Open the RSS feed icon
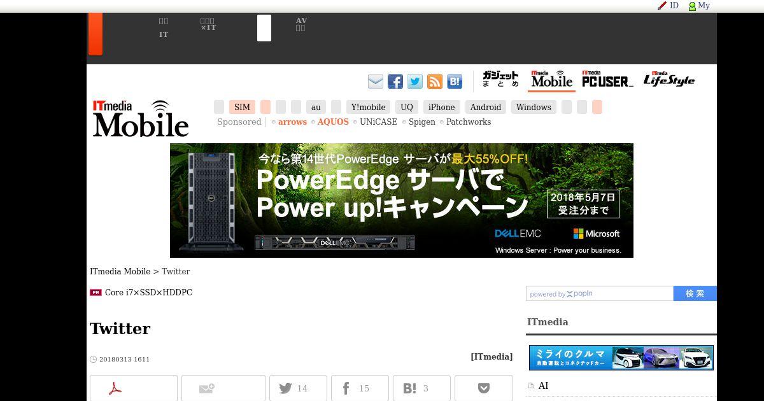 click(x=435, y=81)
